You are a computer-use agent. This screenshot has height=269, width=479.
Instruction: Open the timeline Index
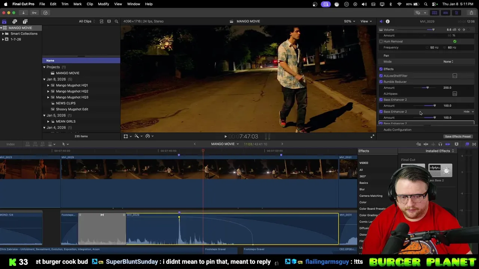tap(10, 144)
